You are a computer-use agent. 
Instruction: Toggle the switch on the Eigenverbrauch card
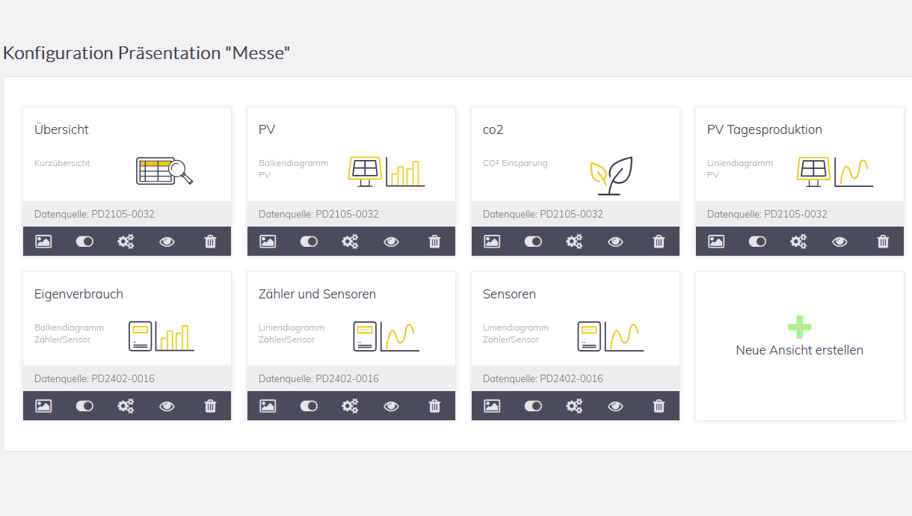click(84, 406)
